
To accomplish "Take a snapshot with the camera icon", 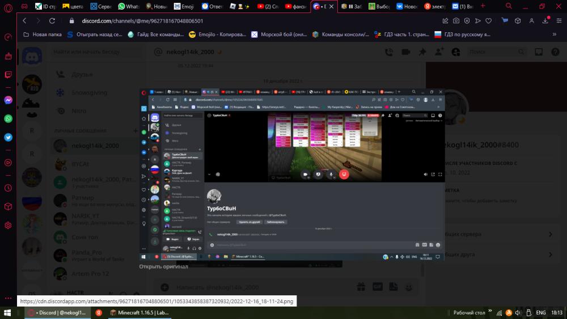I will point(456,21).
